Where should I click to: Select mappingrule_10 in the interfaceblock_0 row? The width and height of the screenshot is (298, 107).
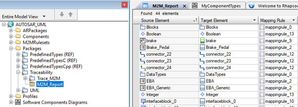pyautogui.click(x=278, y=101)
